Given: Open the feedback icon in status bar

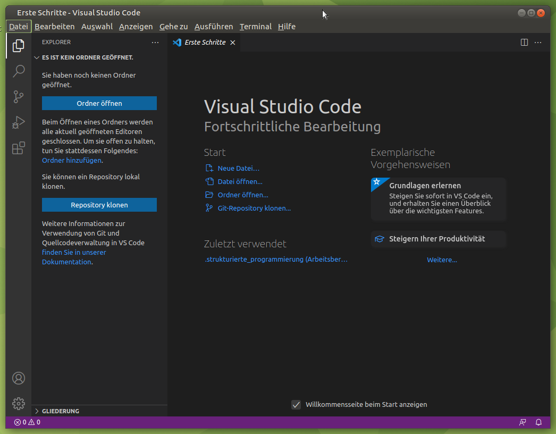Looking at the screenshot, I should [x=523, y=422].
